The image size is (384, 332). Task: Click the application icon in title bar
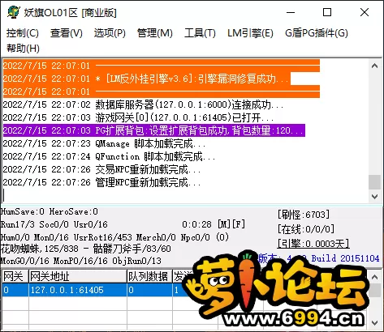click(x=14, y=12)
